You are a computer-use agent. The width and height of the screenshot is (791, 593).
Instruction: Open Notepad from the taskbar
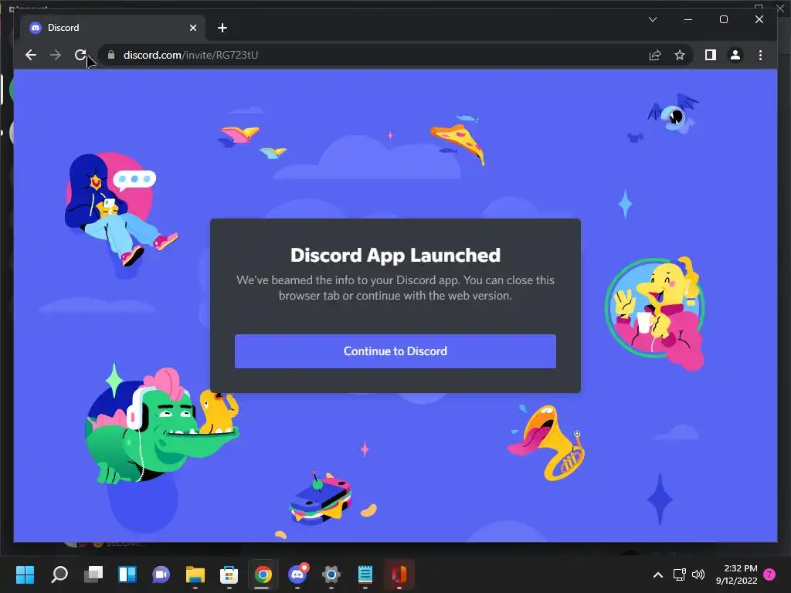365,574
